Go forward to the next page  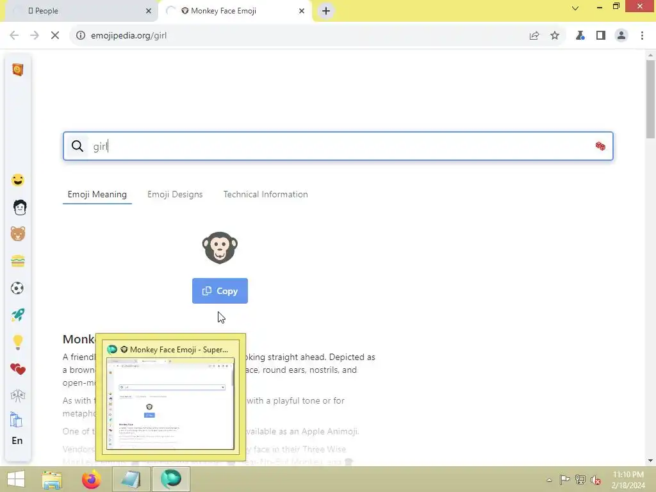coord(35,36)
